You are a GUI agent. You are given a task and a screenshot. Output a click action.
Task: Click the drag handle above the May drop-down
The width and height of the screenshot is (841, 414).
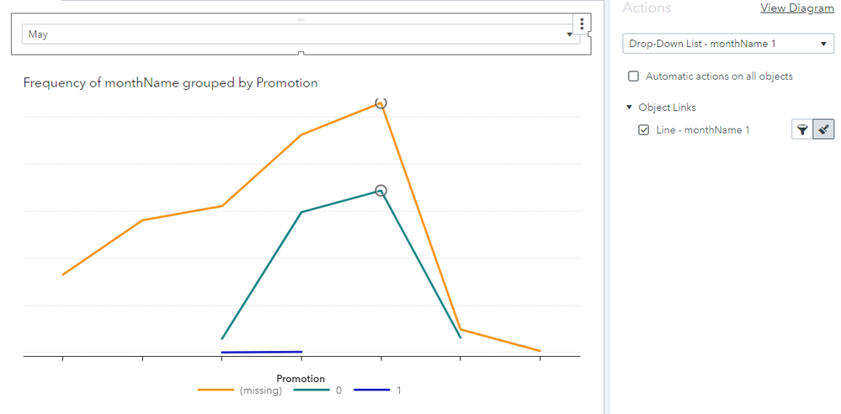pyautogui.click(x=301, y=19)
